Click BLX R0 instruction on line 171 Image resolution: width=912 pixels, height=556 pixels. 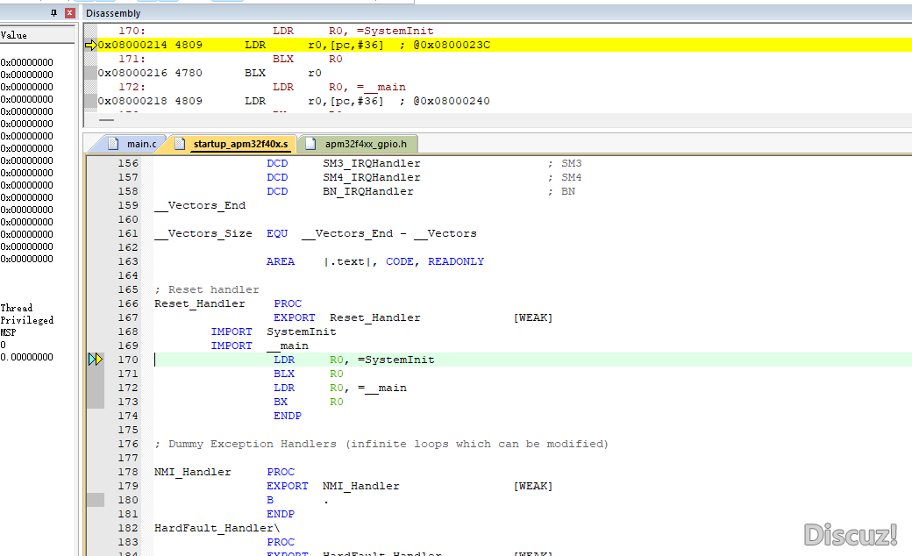pos(309,374)
